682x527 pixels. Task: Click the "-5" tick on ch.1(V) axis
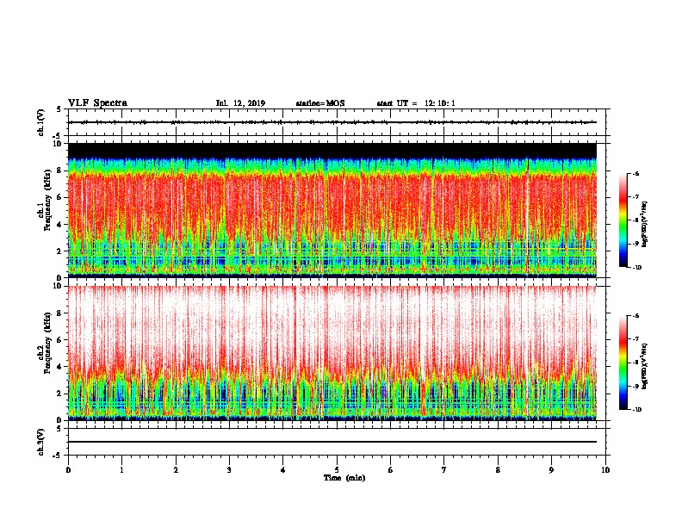pyautogui.click(x=58, y=136)
